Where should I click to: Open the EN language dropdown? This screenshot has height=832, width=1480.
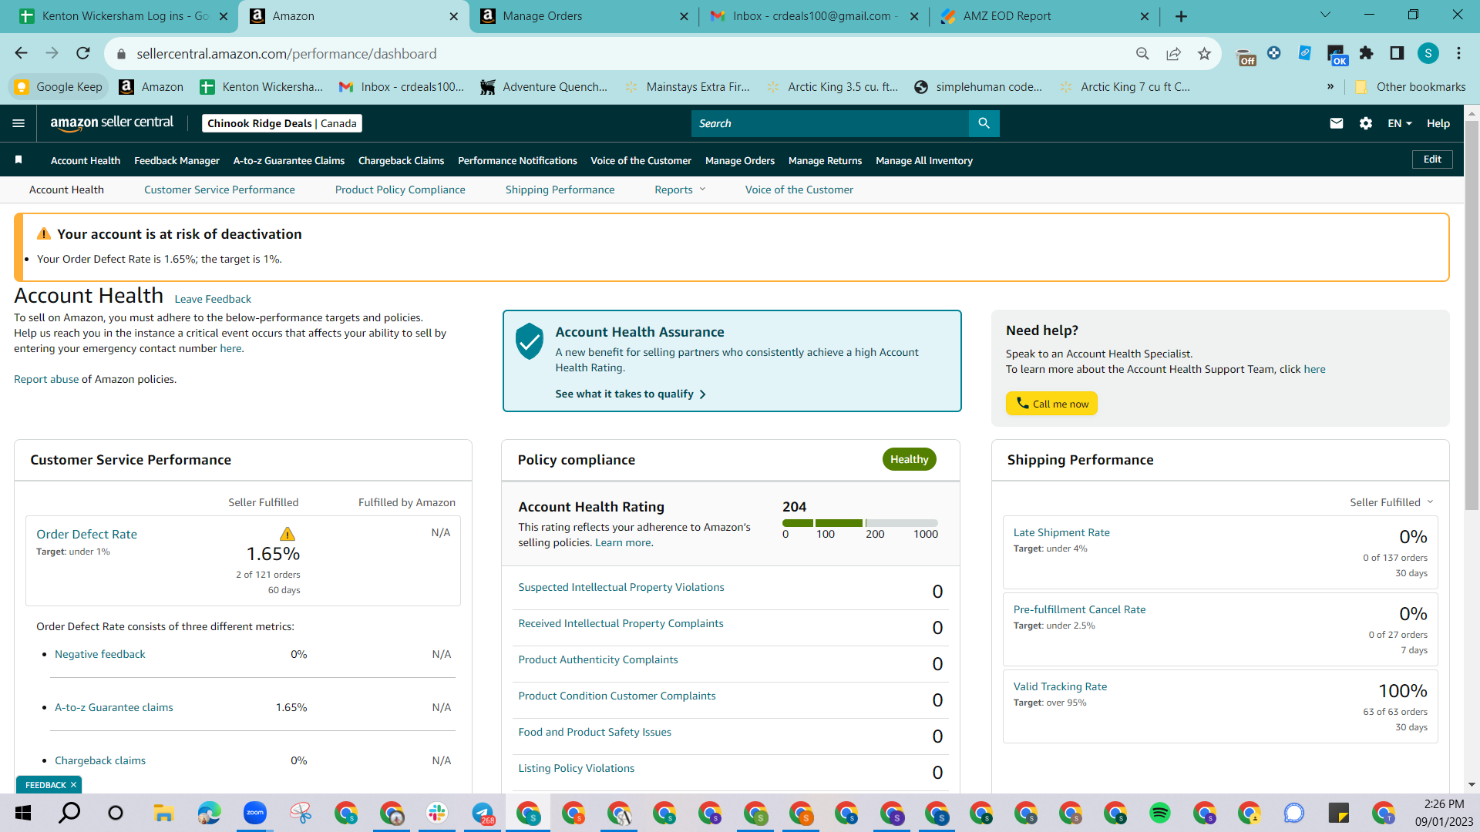[x=1400, y=123]
